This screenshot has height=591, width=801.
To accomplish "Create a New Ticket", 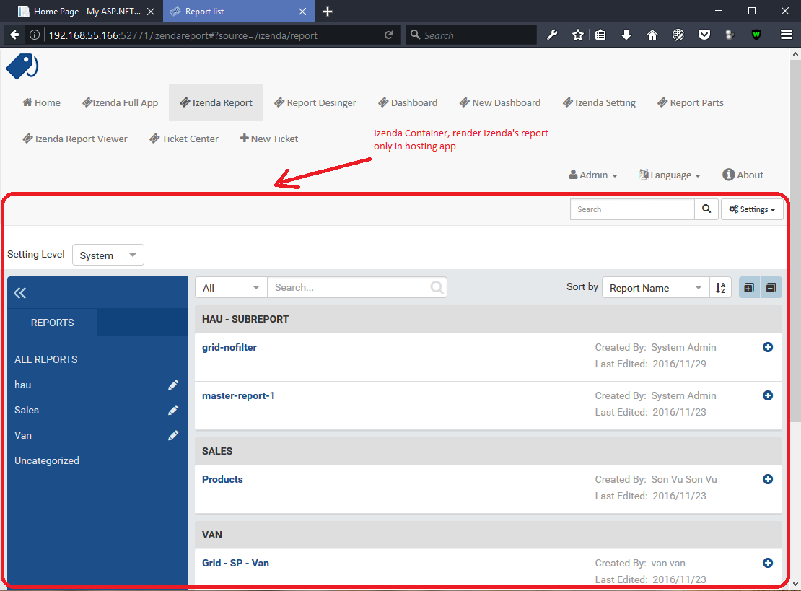I will point(269,139).
